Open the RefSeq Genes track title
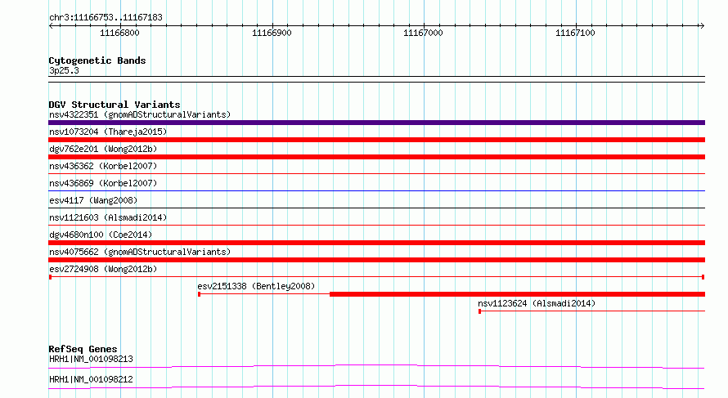The height and width of the screenshot is (398, 728). coord(83,349)
